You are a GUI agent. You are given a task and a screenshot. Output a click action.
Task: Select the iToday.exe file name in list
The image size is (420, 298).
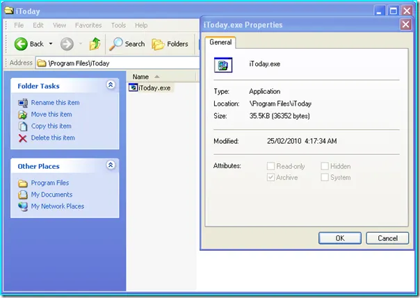[154, 88]
